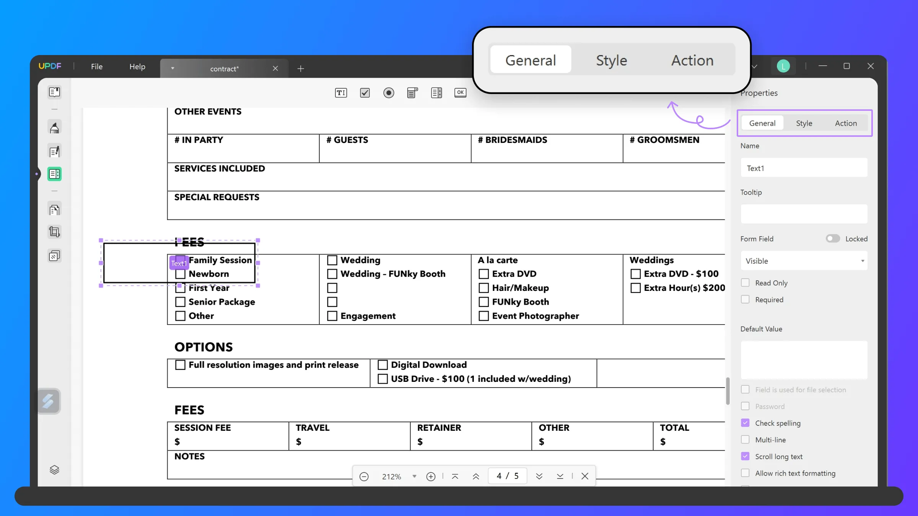Click the General properties tab
This screenshot has width=918, height=516.
click(x=762, y=123)
